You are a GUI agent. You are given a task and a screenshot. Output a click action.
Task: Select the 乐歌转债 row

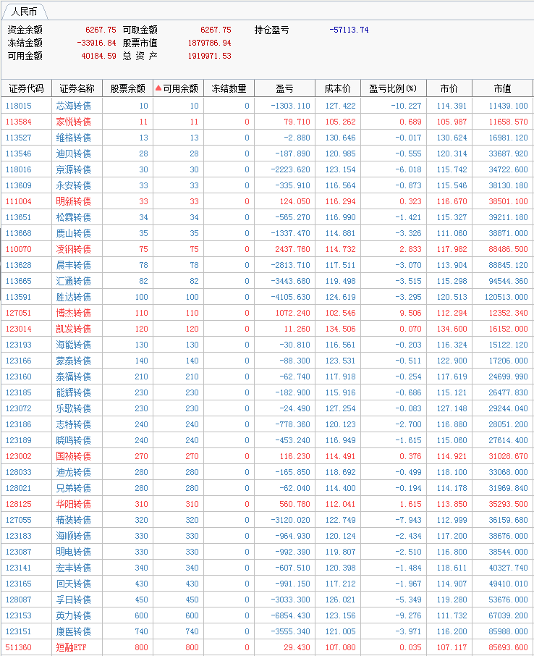(x=267, y=408)
